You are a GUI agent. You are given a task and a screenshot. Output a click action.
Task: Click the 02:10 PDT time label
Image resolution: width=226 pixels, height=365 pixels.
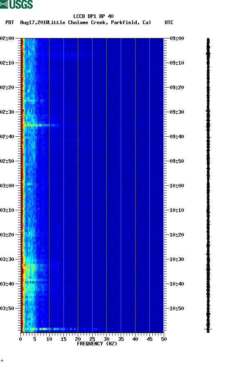pos(7,63)
